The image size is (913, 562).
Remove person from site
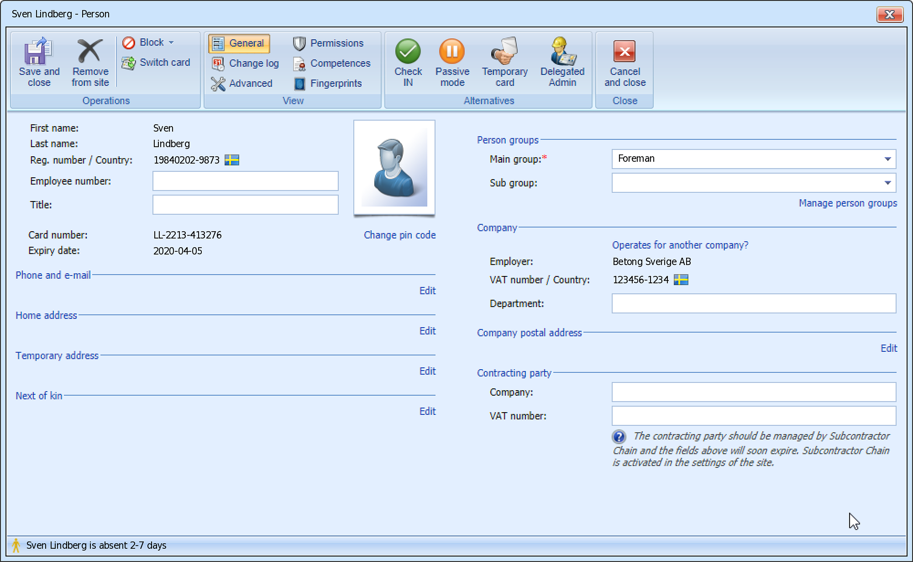pos(90,62)
